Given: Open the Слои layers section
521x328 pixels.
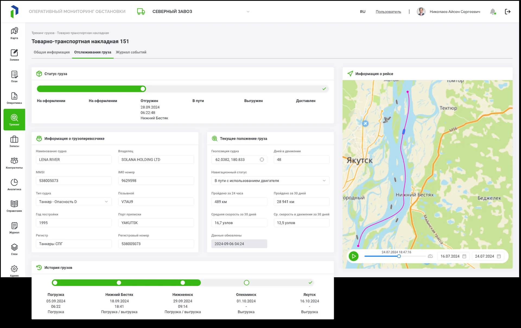Looking at the screenshot, I should [14, 249].
